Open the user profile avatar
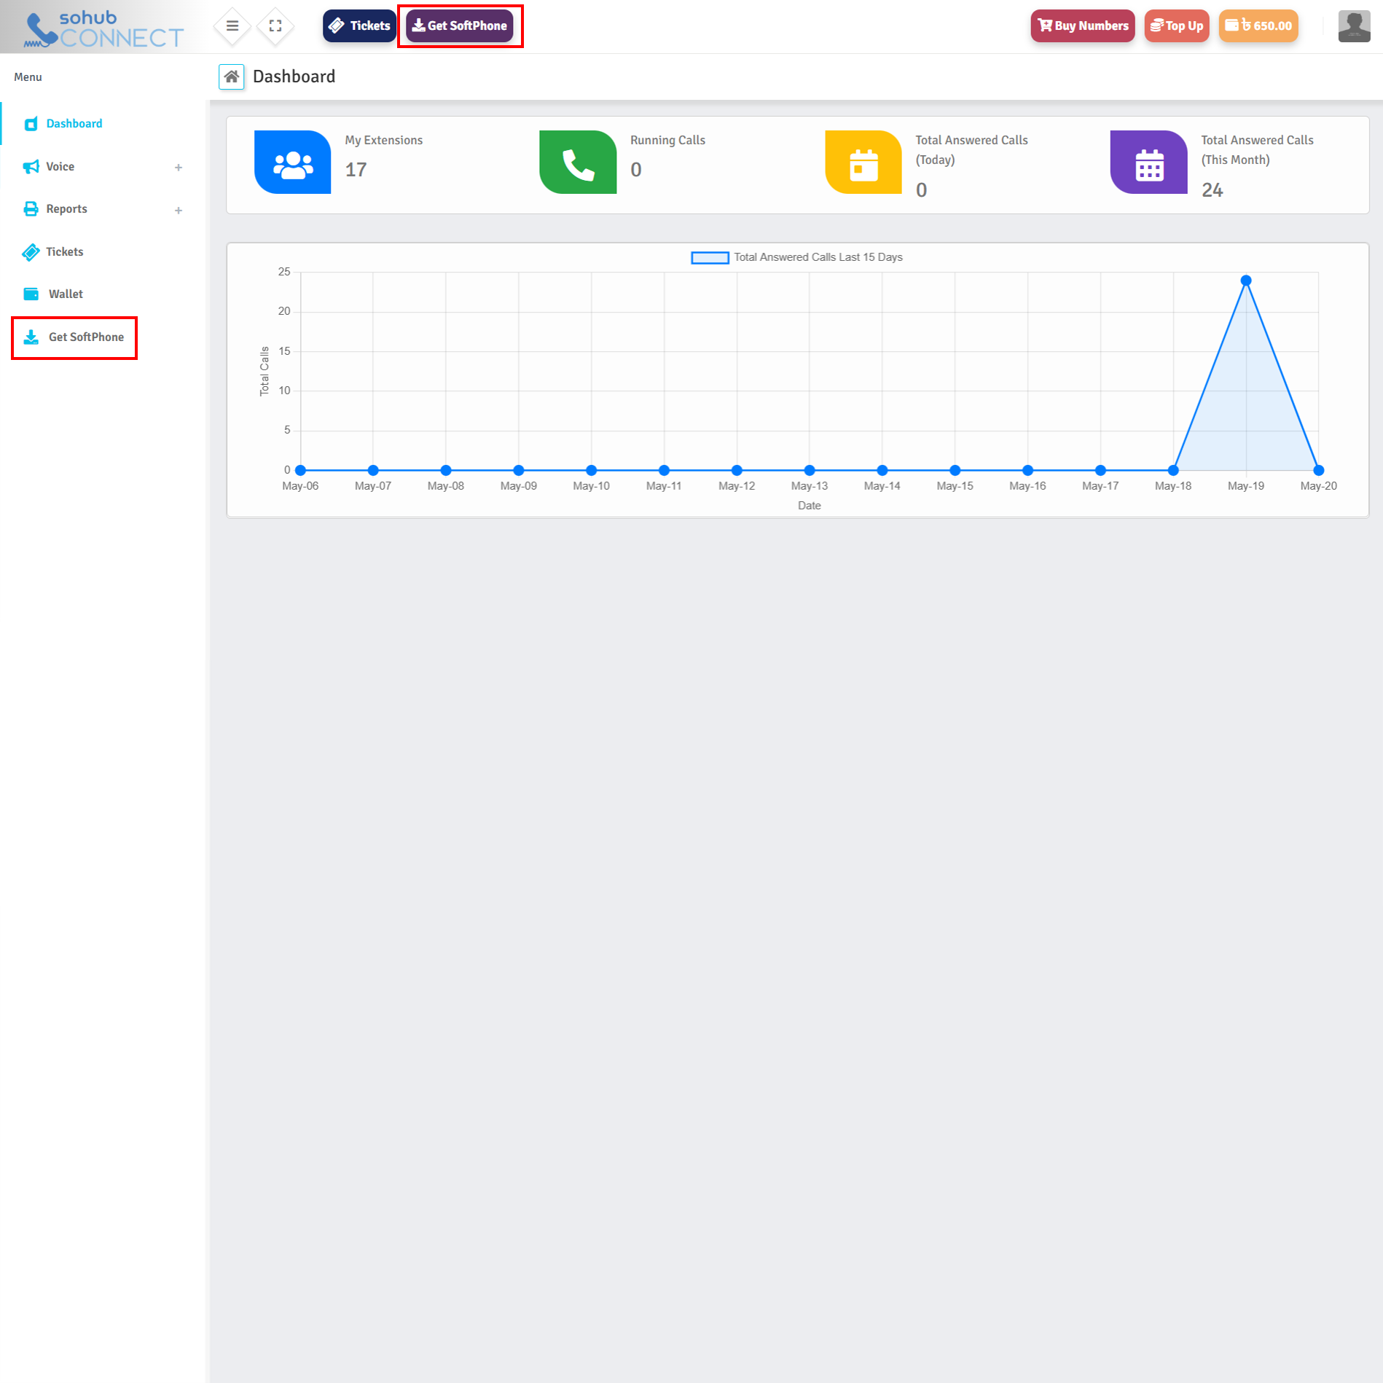The height and width of the screenshot is (1383, 1383). tap(1353, 26)
